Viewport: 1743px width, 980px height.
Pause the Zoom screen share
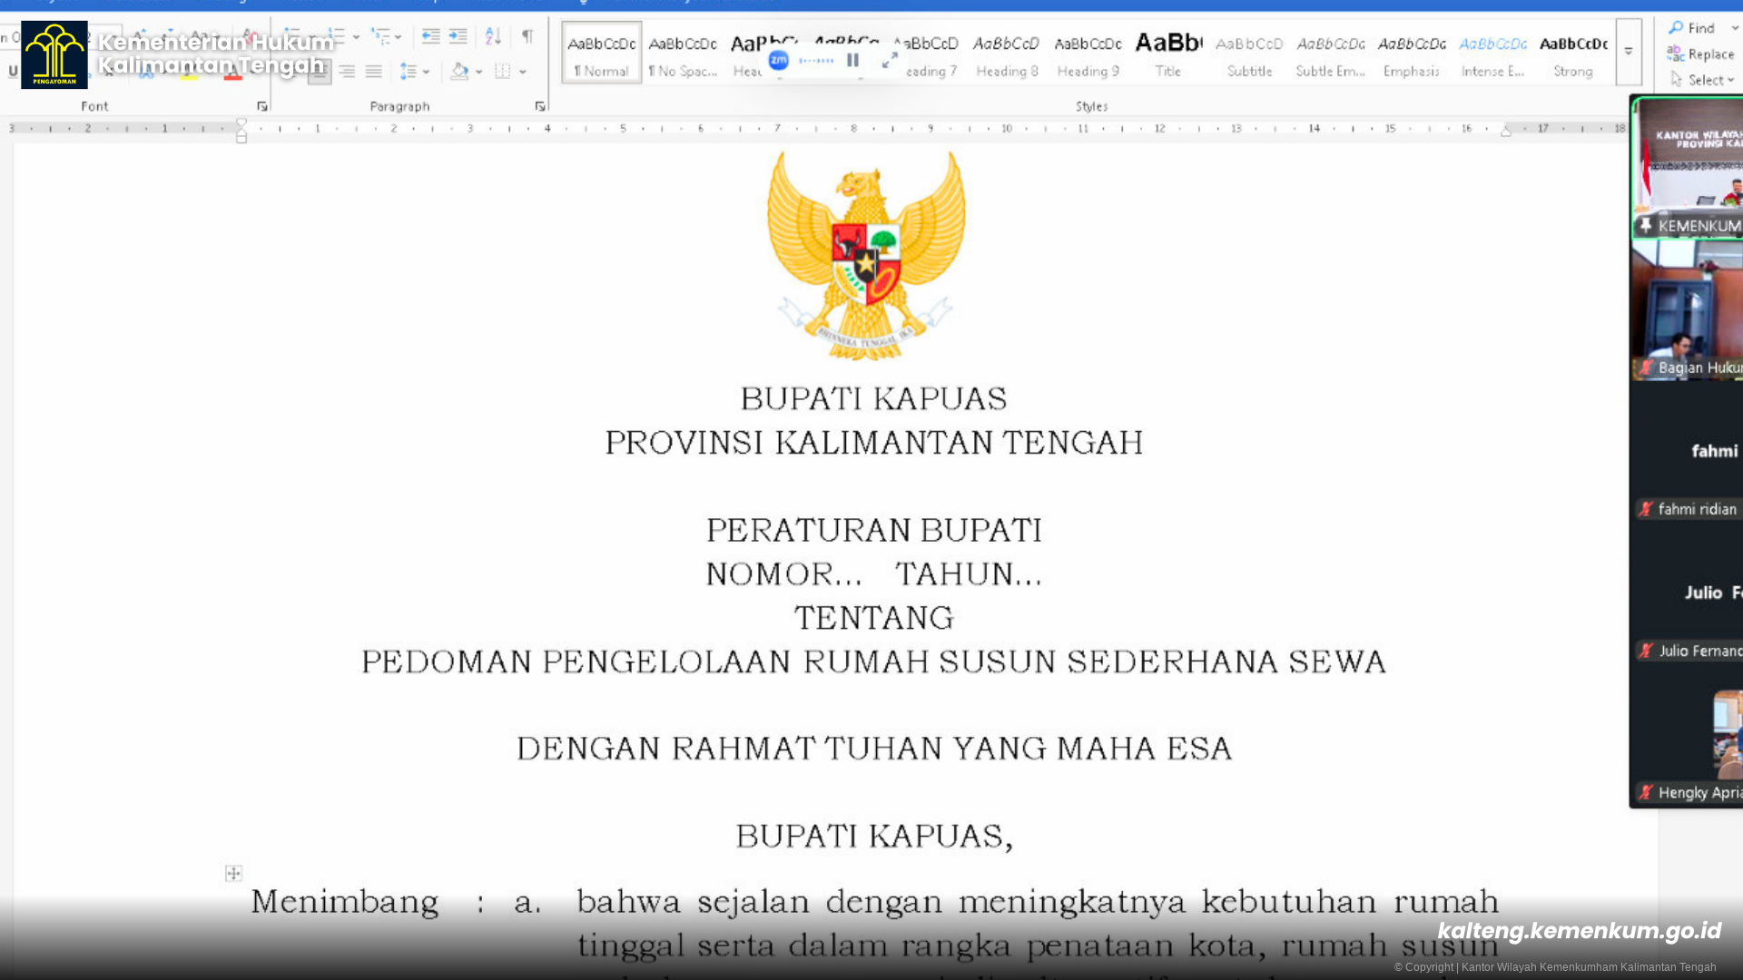pyautogui.click(x=852, y=60)
